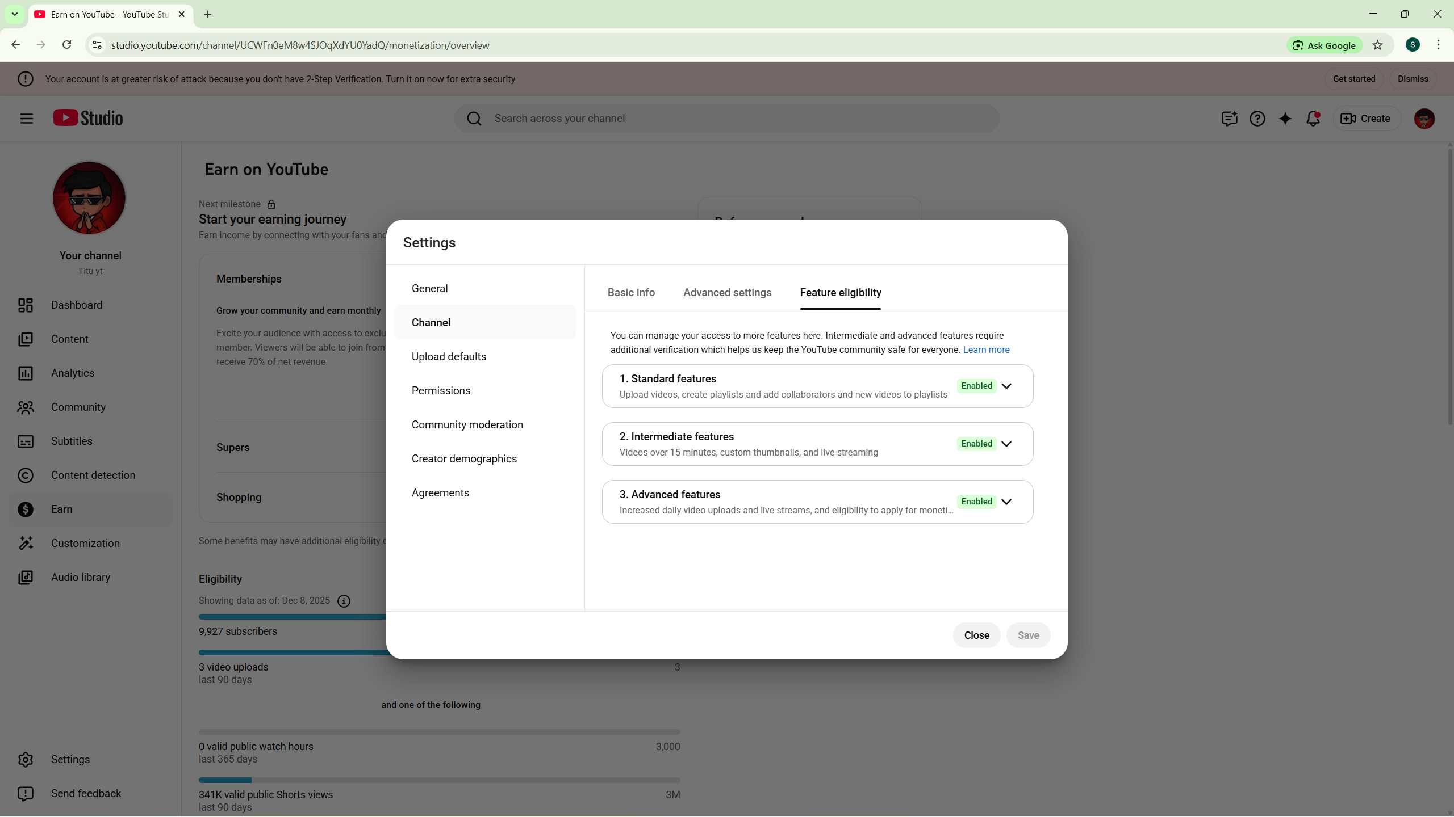The height and width of the screenshot is (817, 1454).
Task: Toggle the hamburger menu icon
Action: pos(26,119)
